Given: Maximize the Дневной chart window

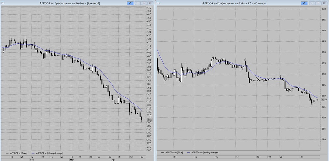Looking at the screenshot, I should click(144, 3).
